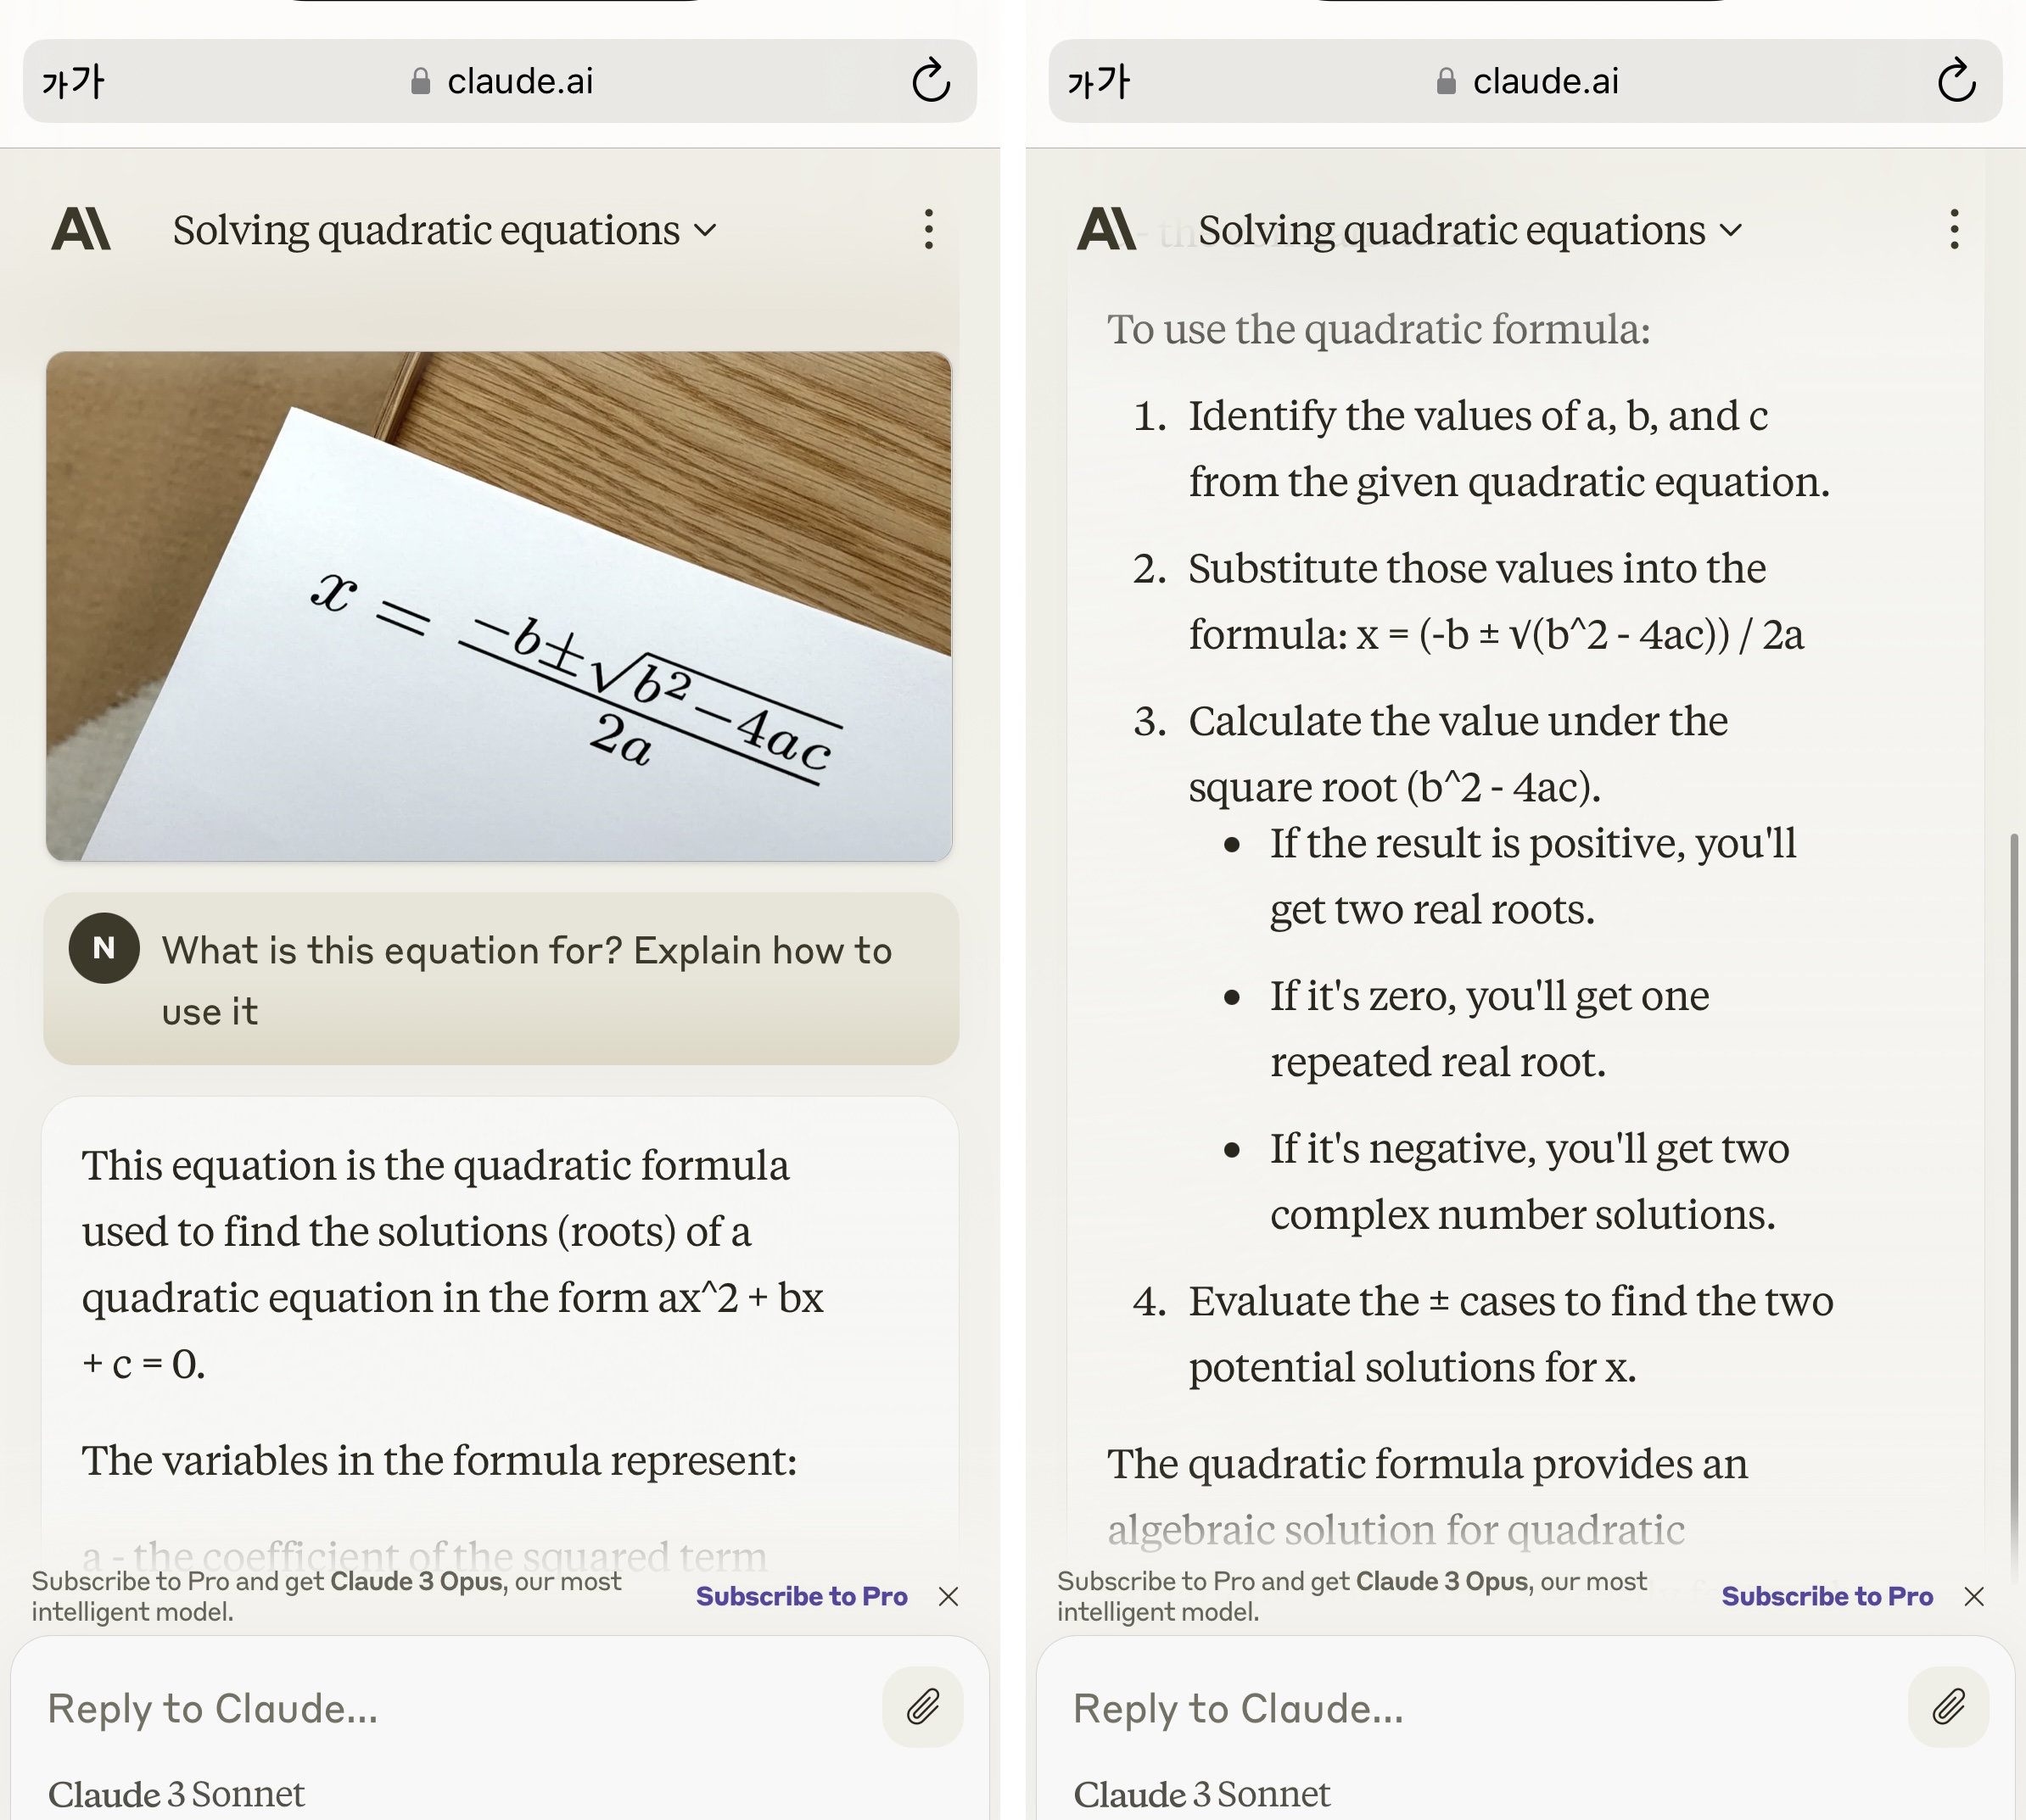Reload page in right browser address bar
The width and height of the screenshot is (2026, 1820).
(1956, 81)
